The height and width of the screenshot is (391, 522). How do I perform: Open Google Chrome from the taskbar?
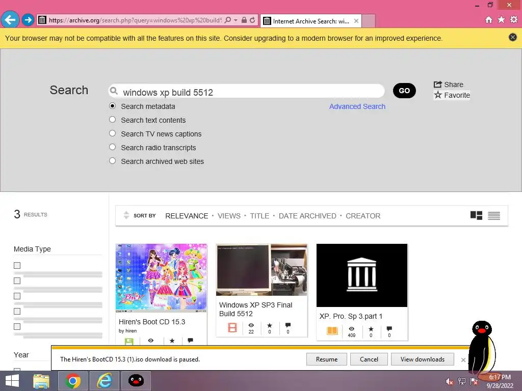[x=73, y=381]
